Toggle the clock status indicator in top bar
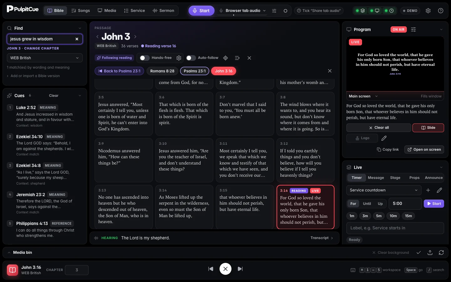 coord(389,11)
